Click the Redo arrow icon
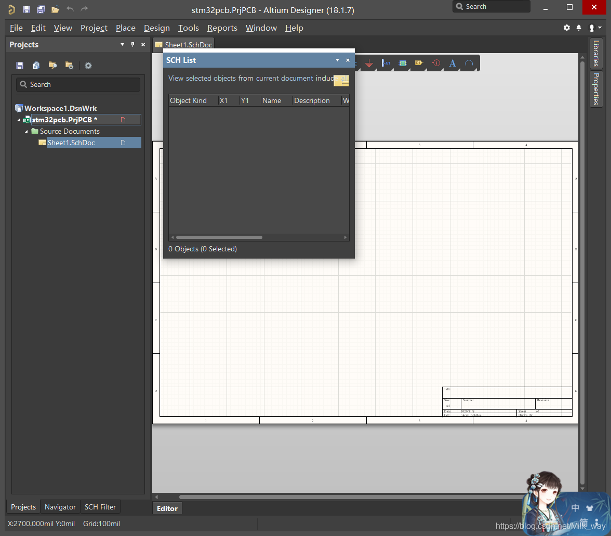611x536 pixels. (84, 9)
